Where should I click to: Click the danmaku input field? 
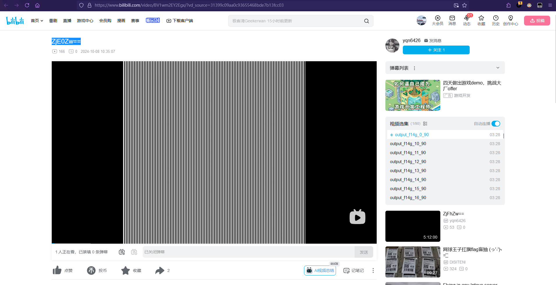tap(249, 252)
